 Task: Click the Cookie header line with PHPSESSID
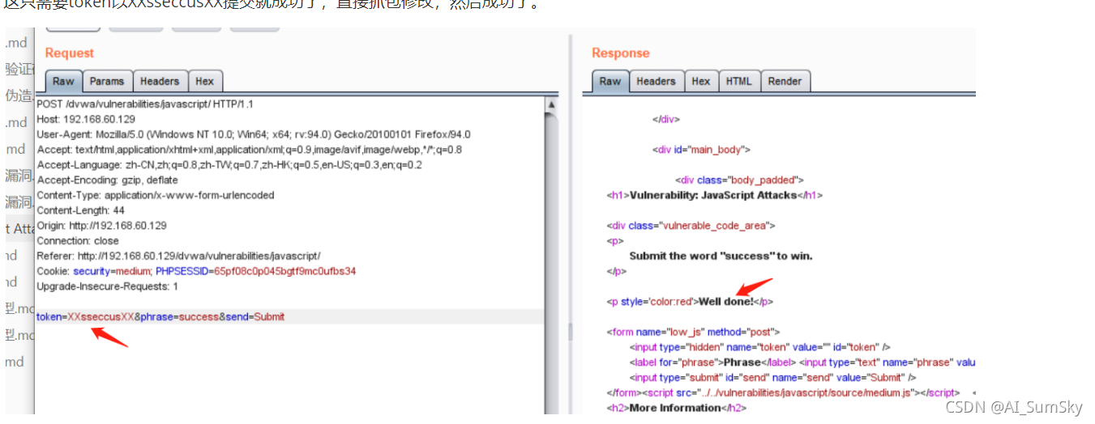click(196, 271)
